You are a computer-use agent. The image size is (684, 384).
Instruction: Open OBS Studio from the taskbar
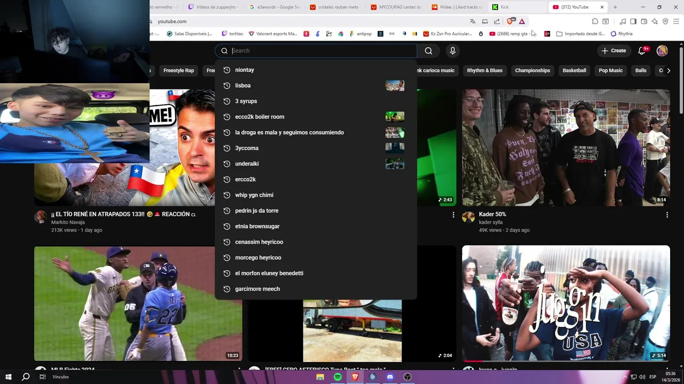pyautogui.click(x=407, y=377)
